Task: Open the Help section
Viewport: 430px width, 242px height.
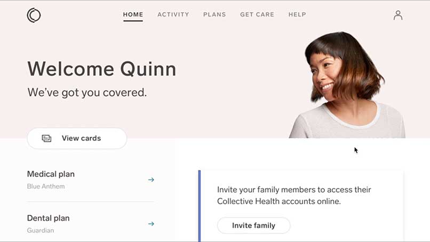Action: click(297, 14)
